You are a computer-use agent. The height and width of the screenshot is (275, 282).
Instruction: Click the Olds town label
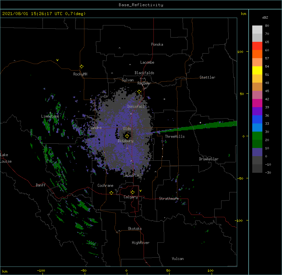pyautogui.click(x=127, y=129)
